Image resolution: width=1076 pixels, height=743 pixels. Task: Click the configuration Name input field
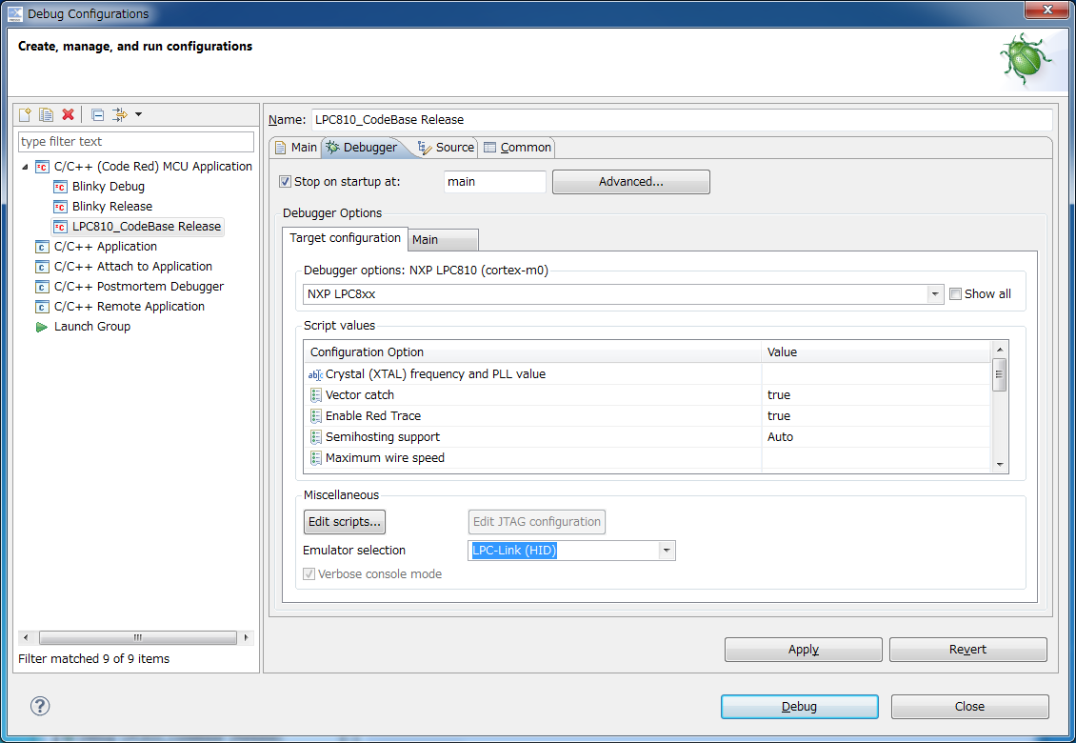pyautogui.click(x=682, y=119)
